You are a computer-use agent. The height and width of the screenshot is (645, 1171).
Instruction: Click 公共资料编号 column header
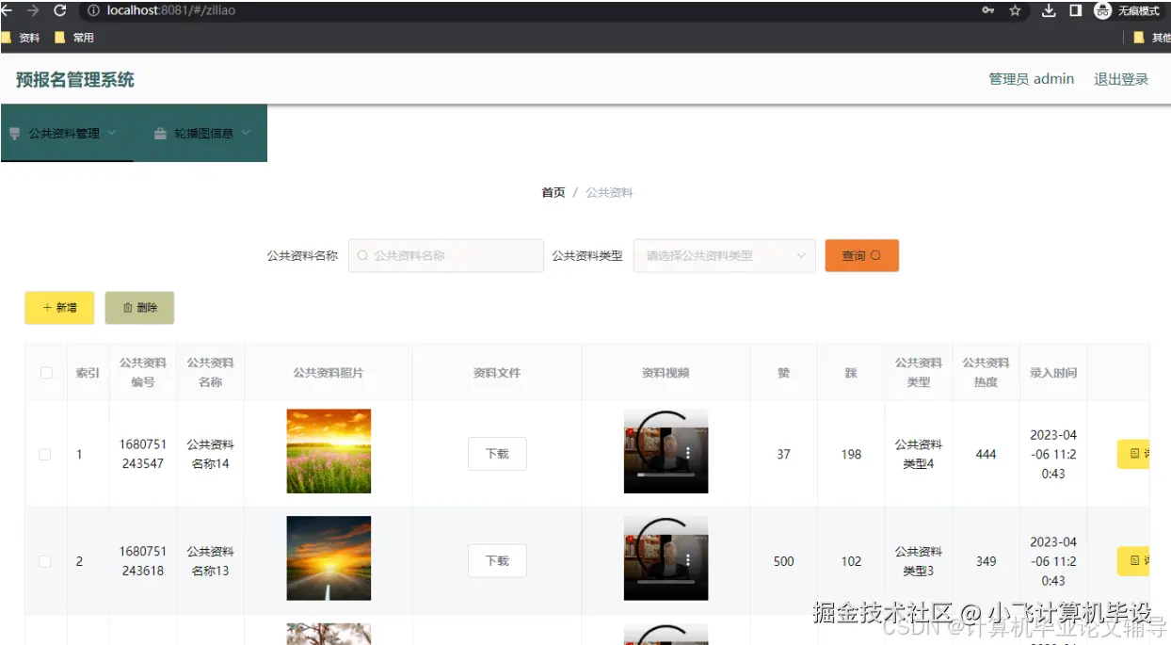(x=143, y=373)
